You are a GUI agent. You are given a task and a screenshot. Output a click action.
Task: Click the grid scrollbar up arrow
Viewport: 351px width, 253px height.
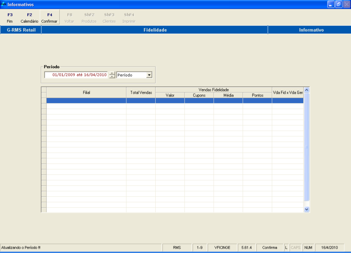tap(307, 90)
